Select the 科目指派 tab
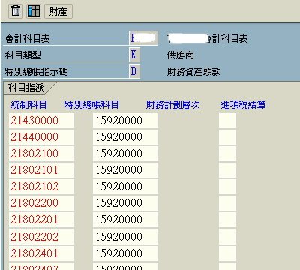This screenshot has width=300, height=270. coord(26,88)
